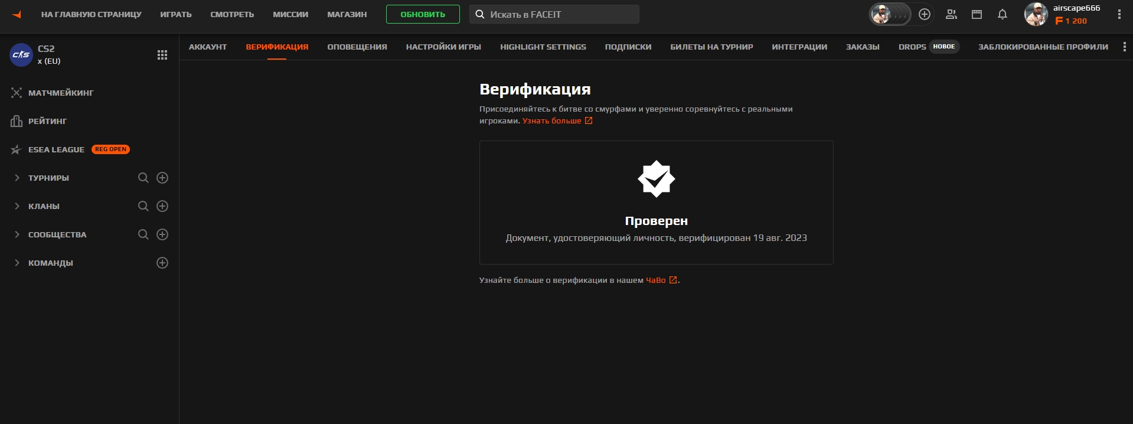
Task: Expand the Команды section chevron
Action: tap(17, 263)
